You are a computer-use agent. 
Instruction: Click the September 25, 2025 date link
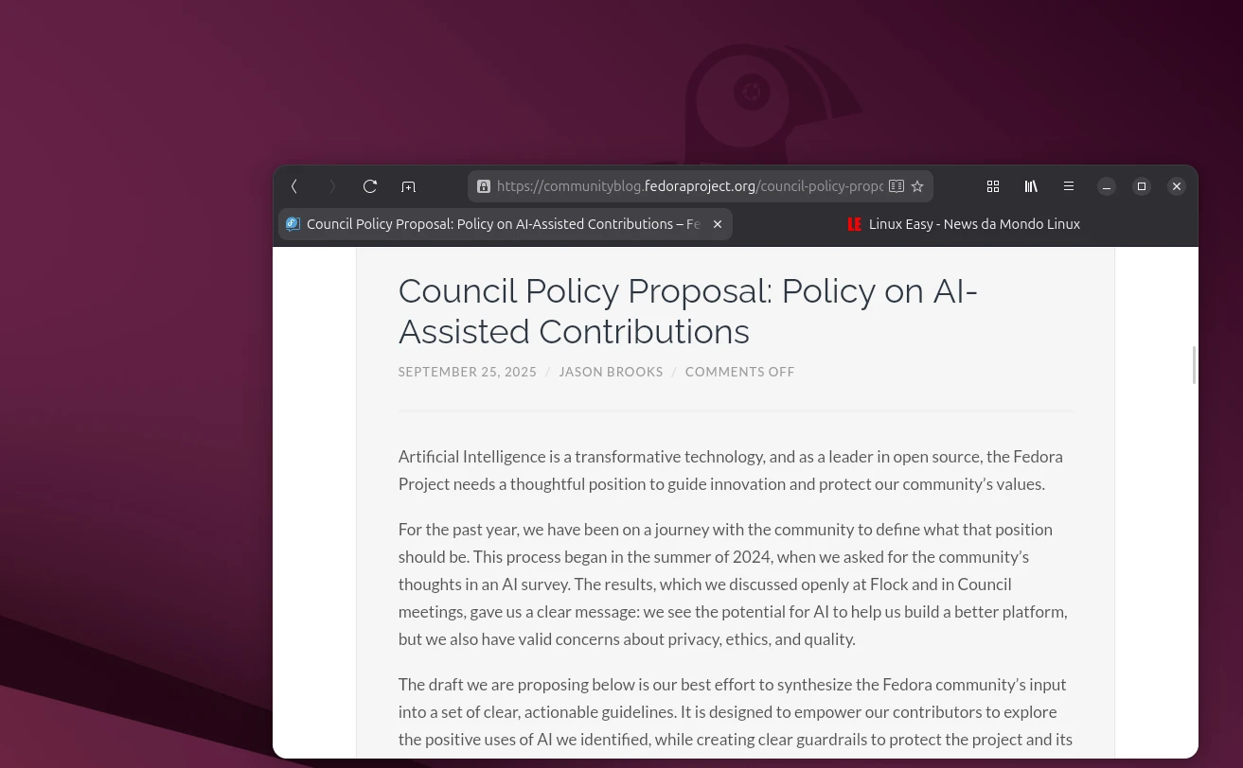point(467,372)
